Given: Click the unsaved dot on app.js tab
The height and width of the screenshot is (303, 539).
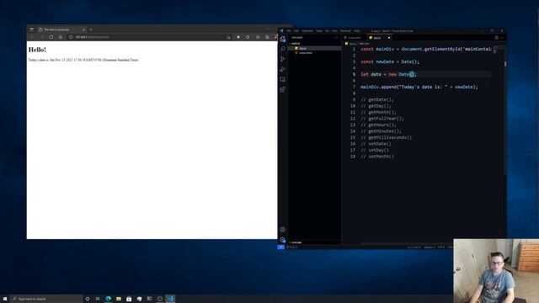Looking at the screenshot, I should [389, 38].
